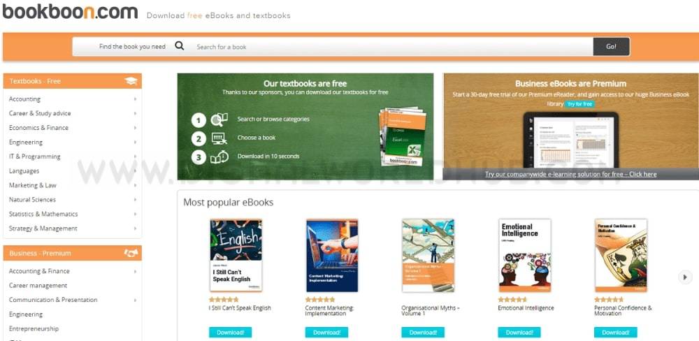Open the Engineering textbooks category
Image resolution: width=699 pixels, height=341 pixels.
26,142
